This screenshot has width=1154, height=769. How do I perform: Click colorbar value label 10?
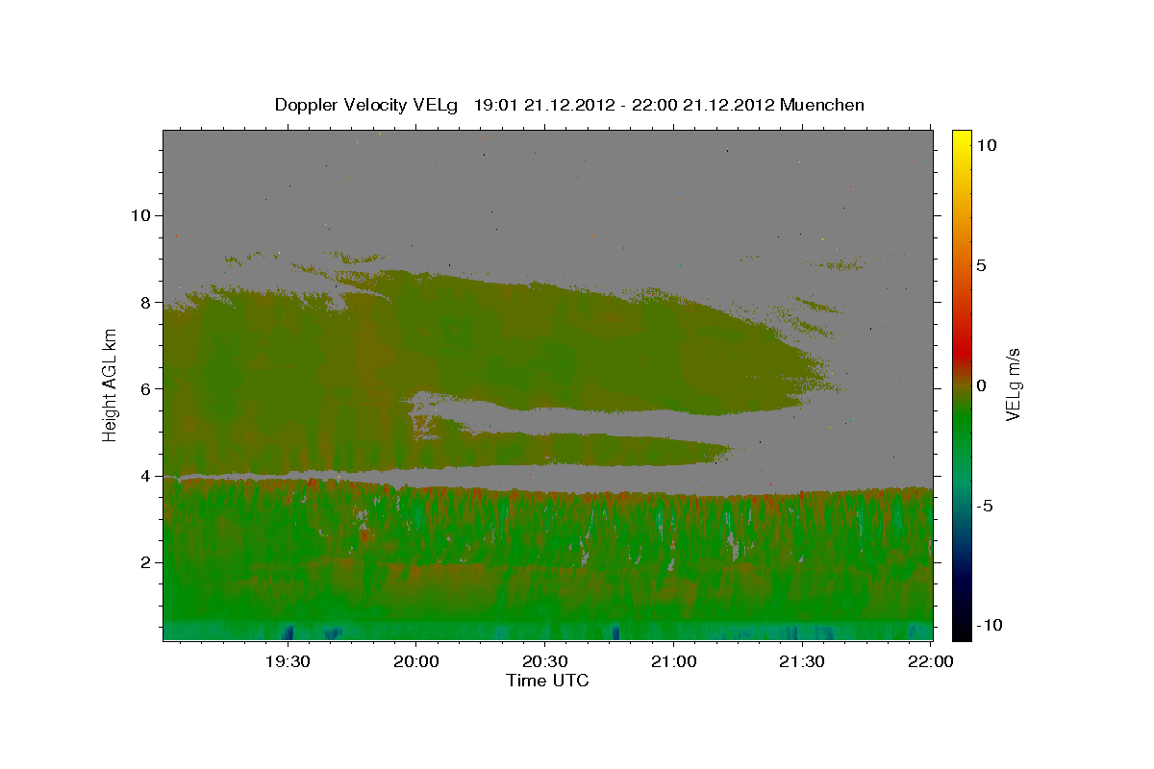987,144
